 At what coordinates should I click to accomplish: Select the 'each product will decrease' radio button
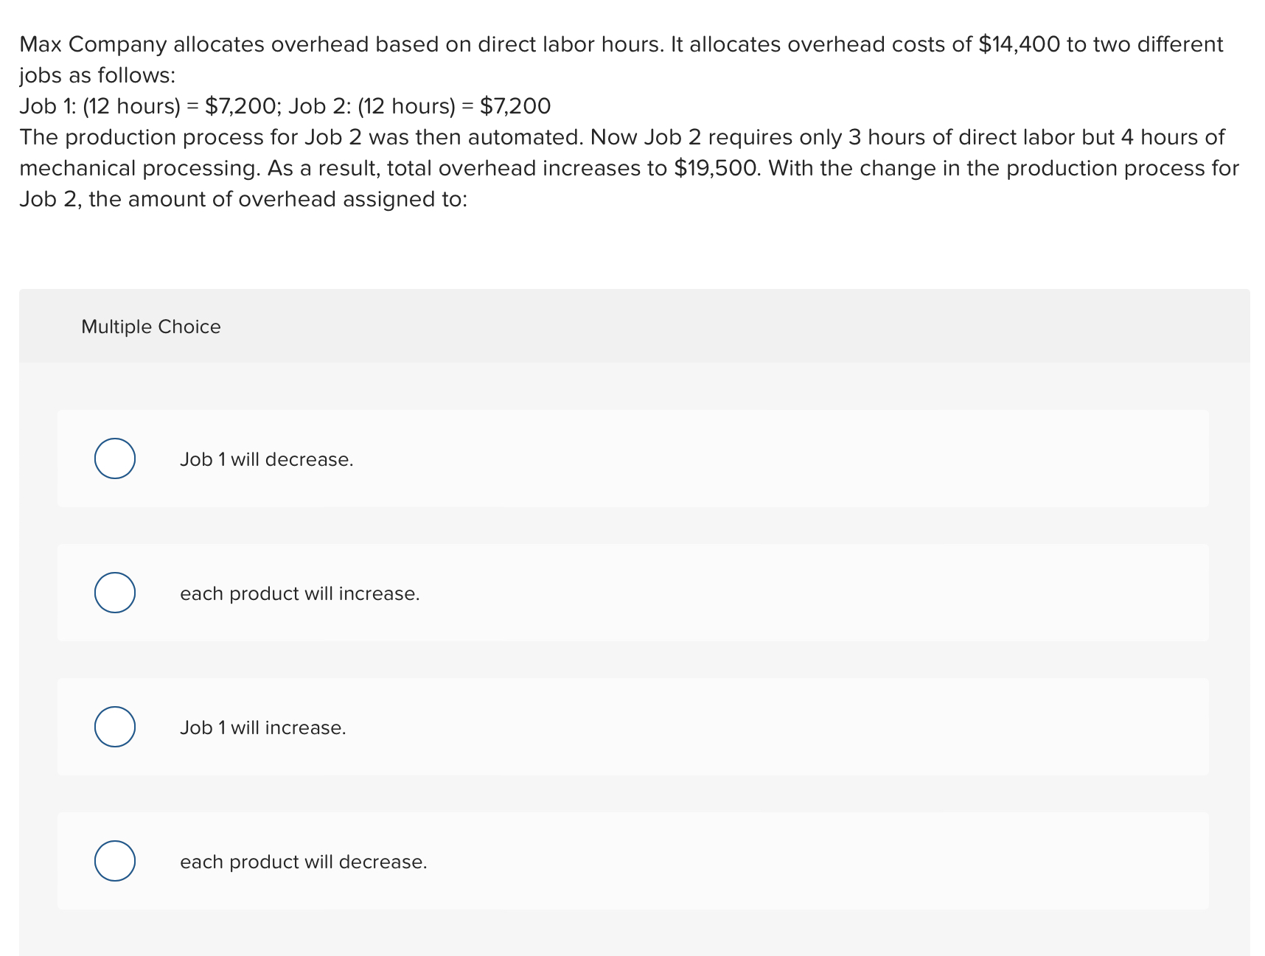[115, 860]
